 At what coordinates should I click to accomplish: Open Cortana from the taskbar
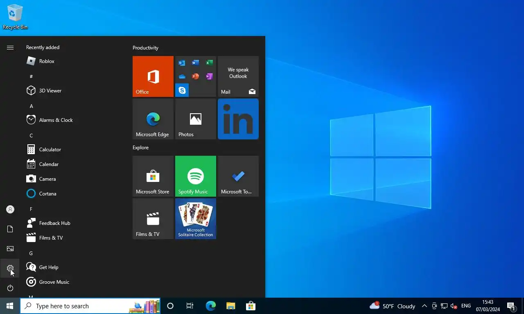point(170,306)
